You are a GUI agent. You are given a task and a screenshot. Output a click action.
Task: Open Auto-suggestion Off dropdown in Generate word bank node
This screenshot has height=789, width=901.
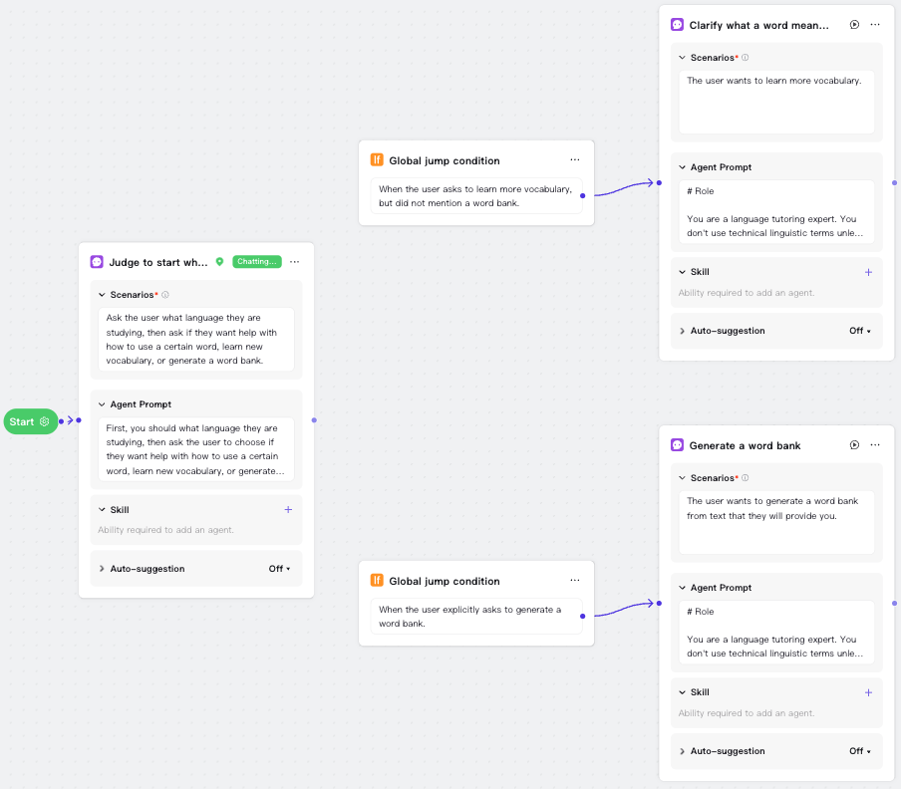tap(860, 751)
